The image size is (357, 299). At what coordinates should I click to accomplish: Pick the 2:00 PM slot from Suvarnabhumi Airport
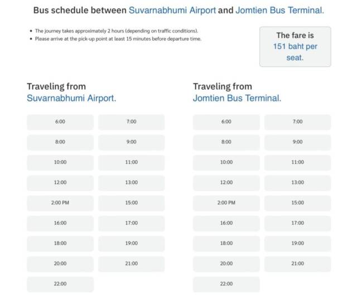(60, 203)
